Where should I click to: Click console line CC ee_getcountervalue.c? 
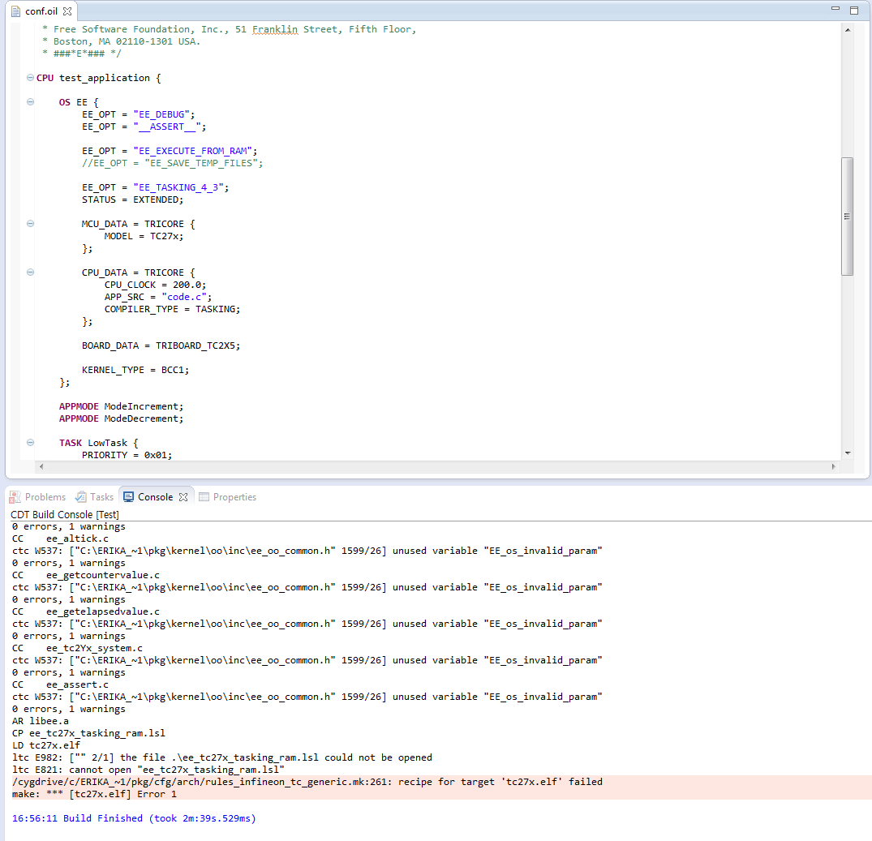pos(86,575)
